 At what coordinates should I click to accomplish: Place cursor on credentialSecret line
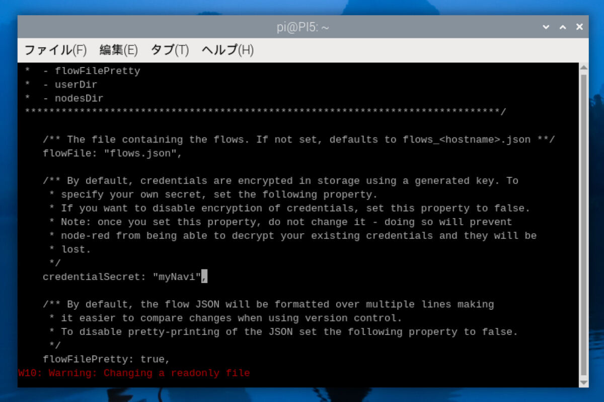pos(125,277)
